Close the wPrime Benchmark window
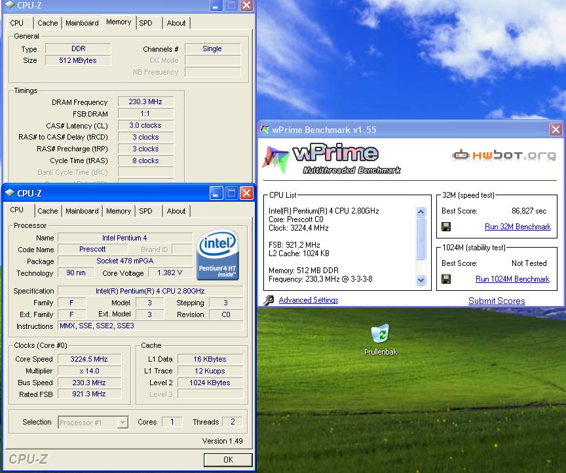This screenshot has height=473, width=566. (556, 129)
